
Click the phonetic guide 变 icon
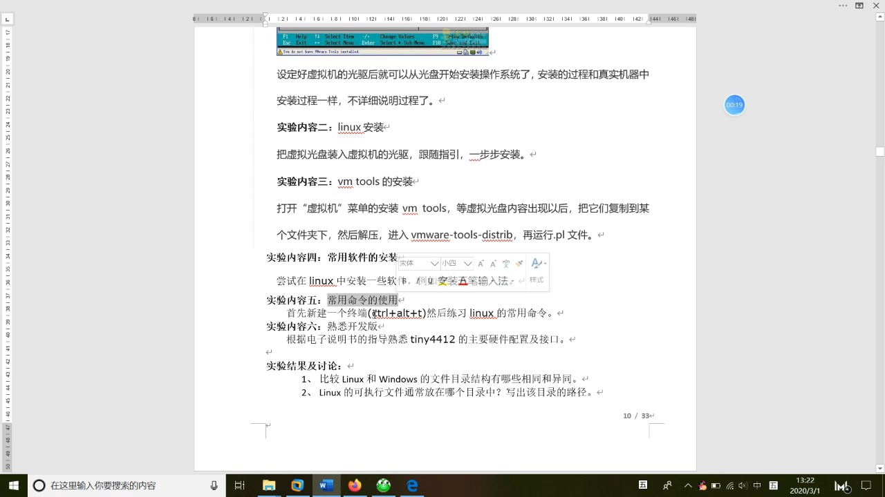click(x=506, y=264)
